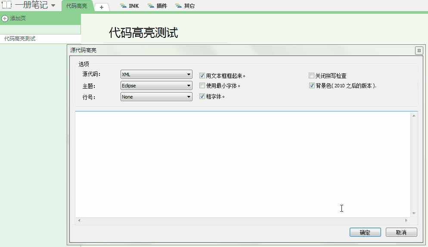Click the vertical scrollbar up arrow
Screen dimensions: 428x247
(414, 116)
